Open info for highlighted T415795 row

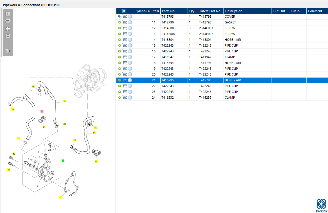coord(130,80)
